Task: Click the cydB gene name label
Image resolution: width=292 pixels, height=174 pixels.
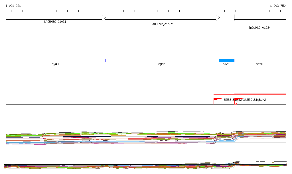Action: pos(162,64)
